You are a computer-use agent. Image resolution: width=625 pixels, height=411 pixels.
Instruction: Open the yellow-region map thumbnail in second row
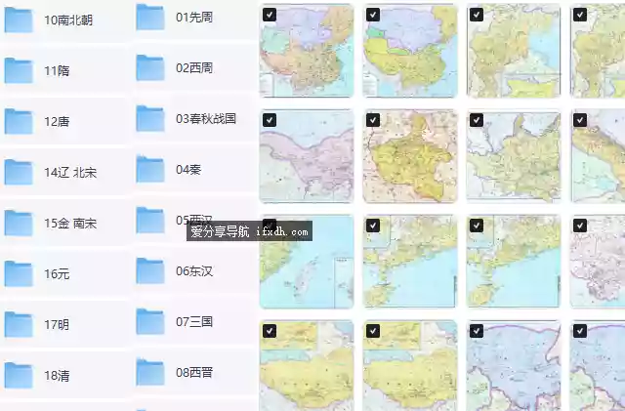click(x=410, y=156)
